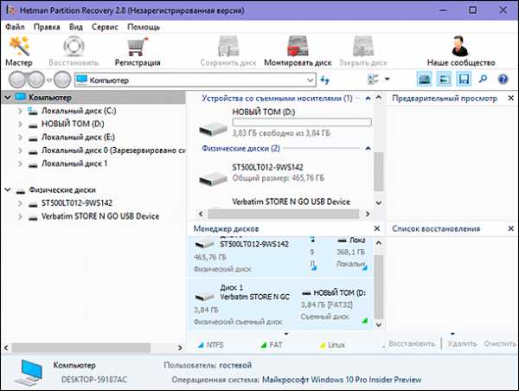Viewport: 519px width, 391px height.
Task: Select Диск 1 Verbatim in disk manager
Action: [241, 305]
